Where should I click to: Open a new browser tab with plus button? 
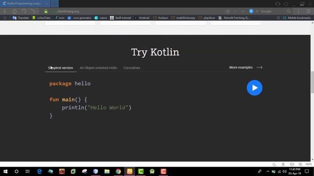(x=54, y=3)
